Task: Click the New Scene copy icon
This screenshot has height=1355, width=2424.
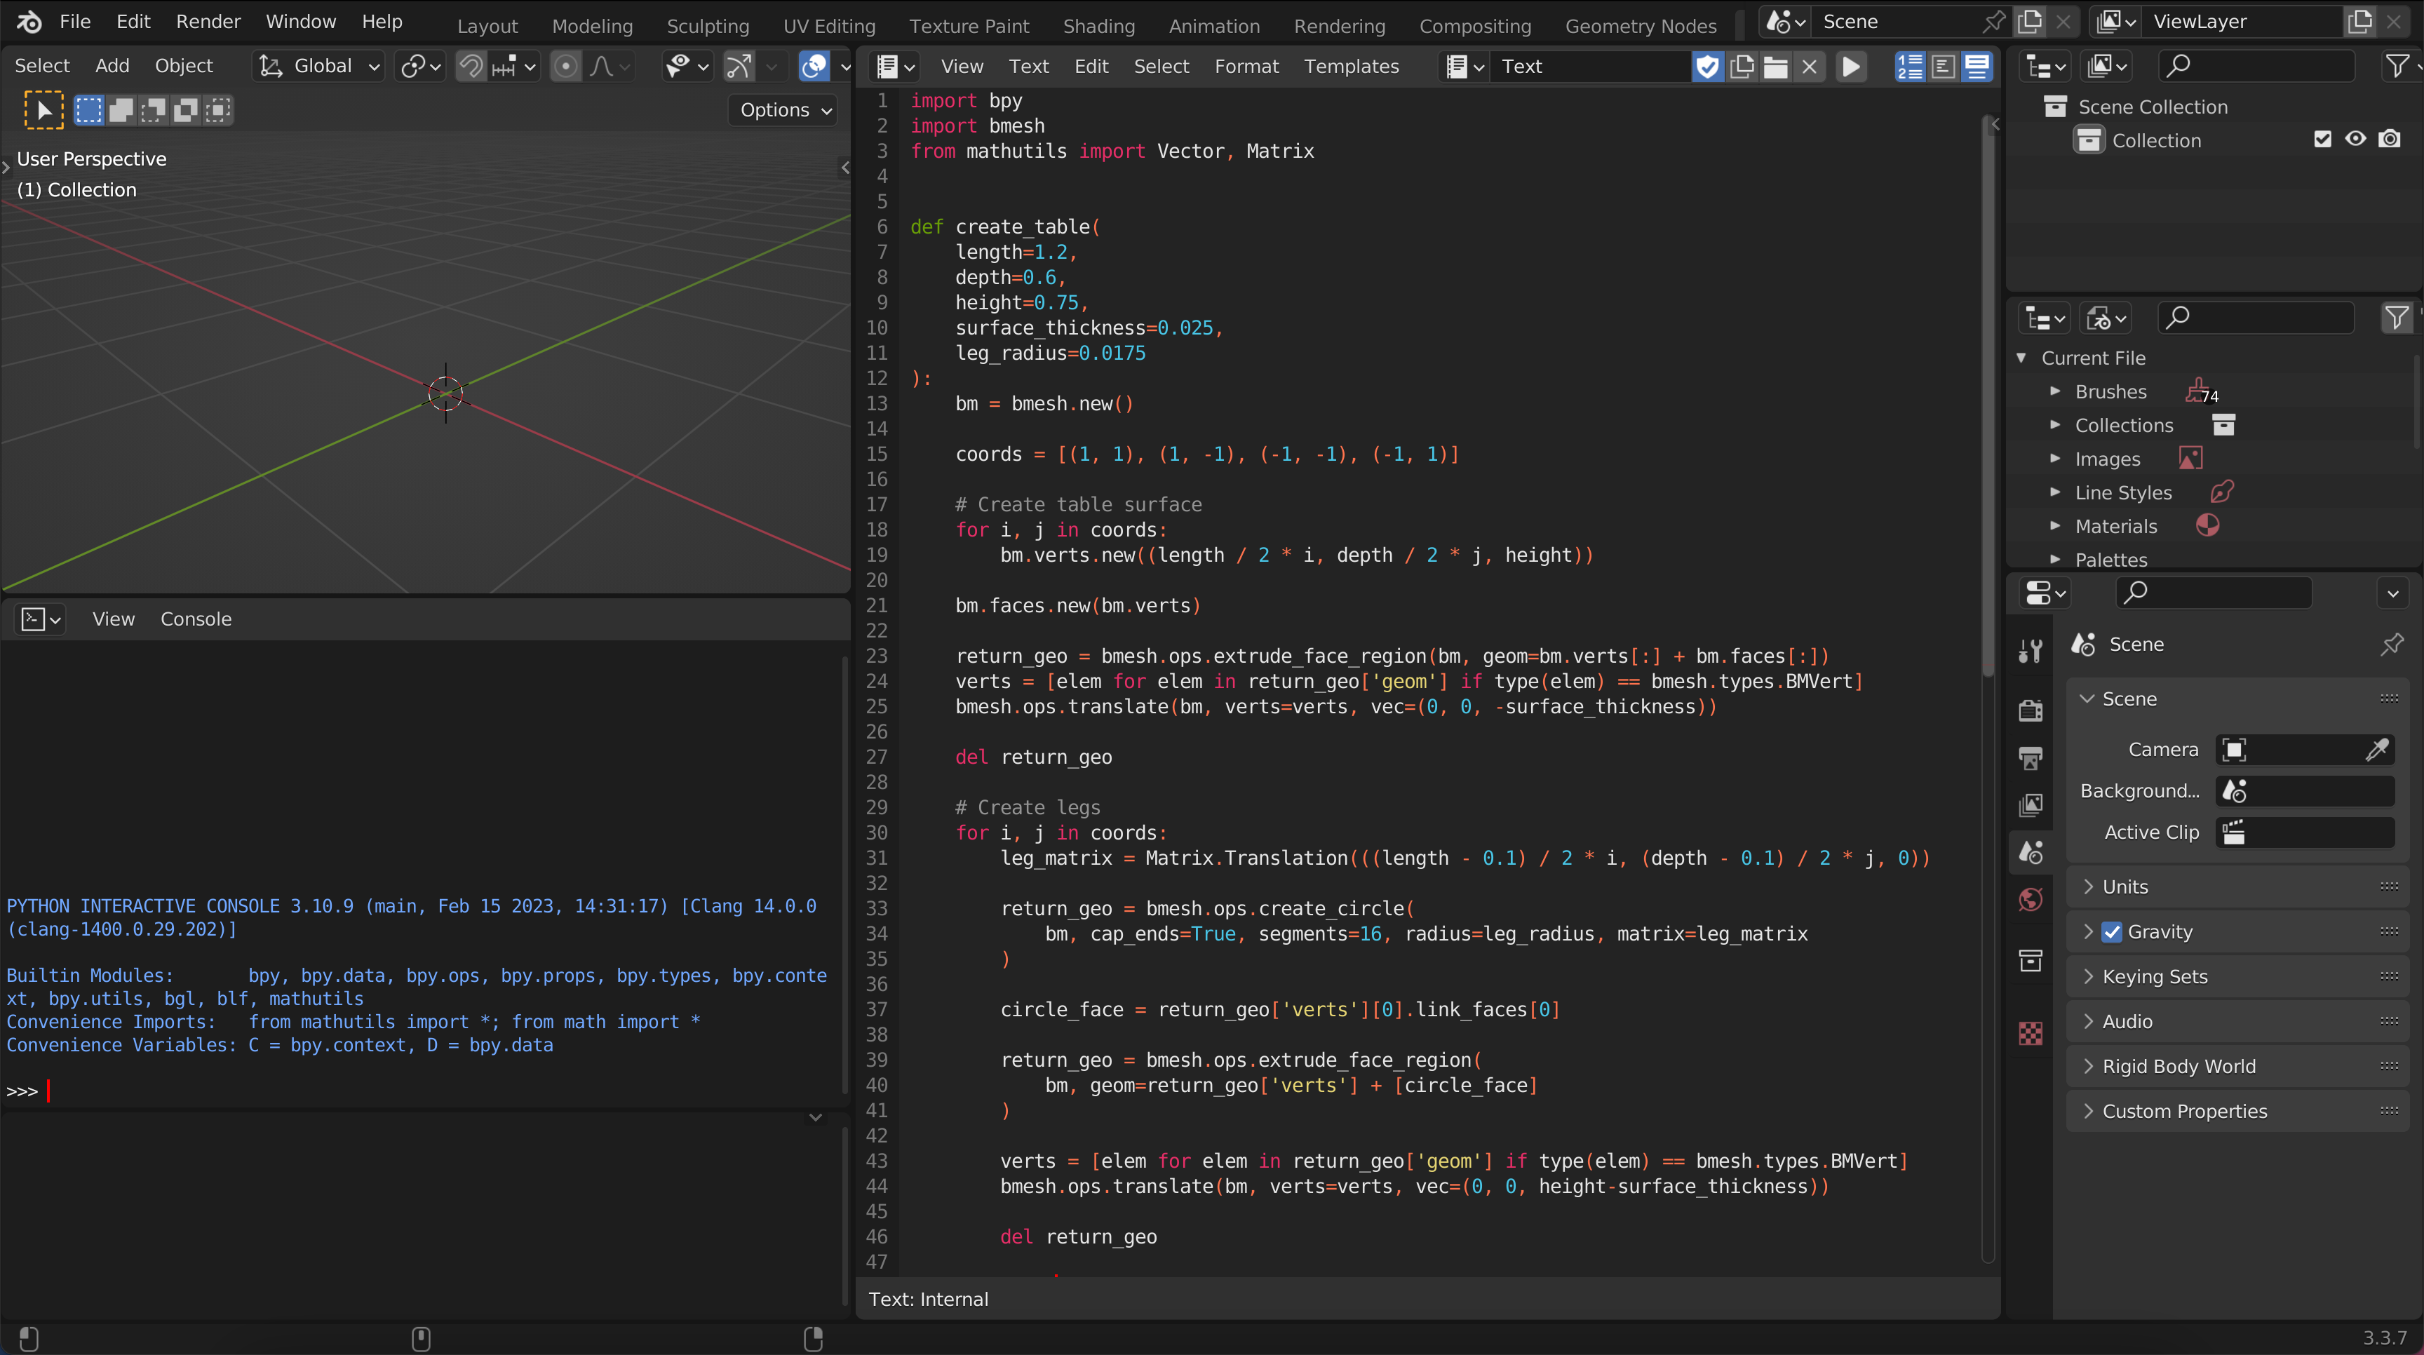Action: [x=2030, y=22]
